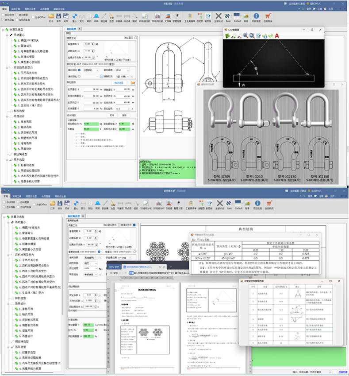Image resolution: width=349 pixels, height=376 pixels.
Task: Open the 钢丝绳类别 dropdown
Action: 125,258
